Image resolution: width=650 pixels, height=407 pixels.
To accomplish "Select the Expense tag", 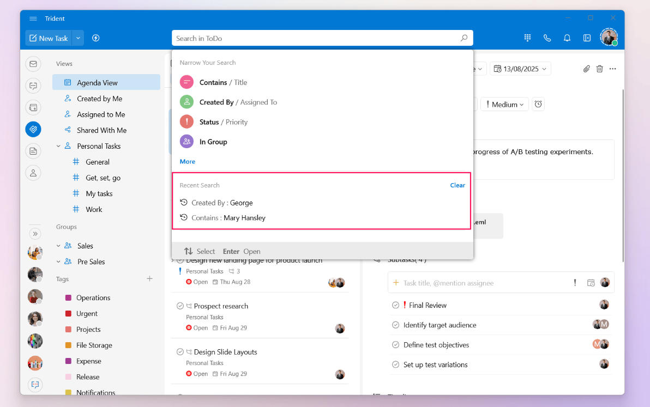I will point(89,361).
